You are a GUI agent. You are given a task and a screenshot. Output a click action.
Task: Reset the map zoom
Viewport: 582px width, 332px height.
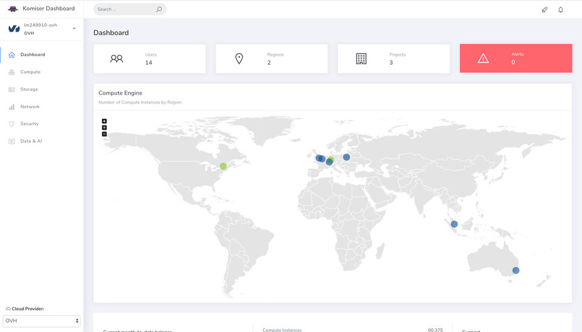click(x=104, y=121)
